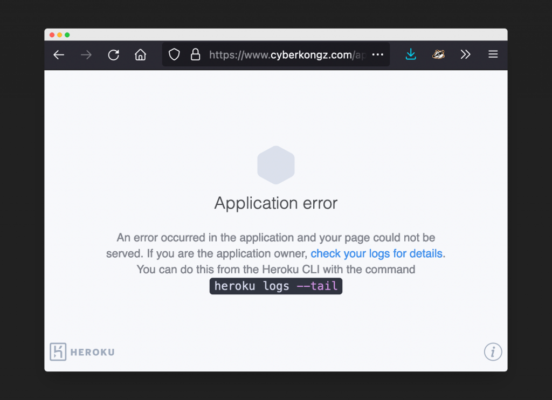This screenshot has width=552, height=400.
Task: Open the hamburger application menu
Action: 493,54
